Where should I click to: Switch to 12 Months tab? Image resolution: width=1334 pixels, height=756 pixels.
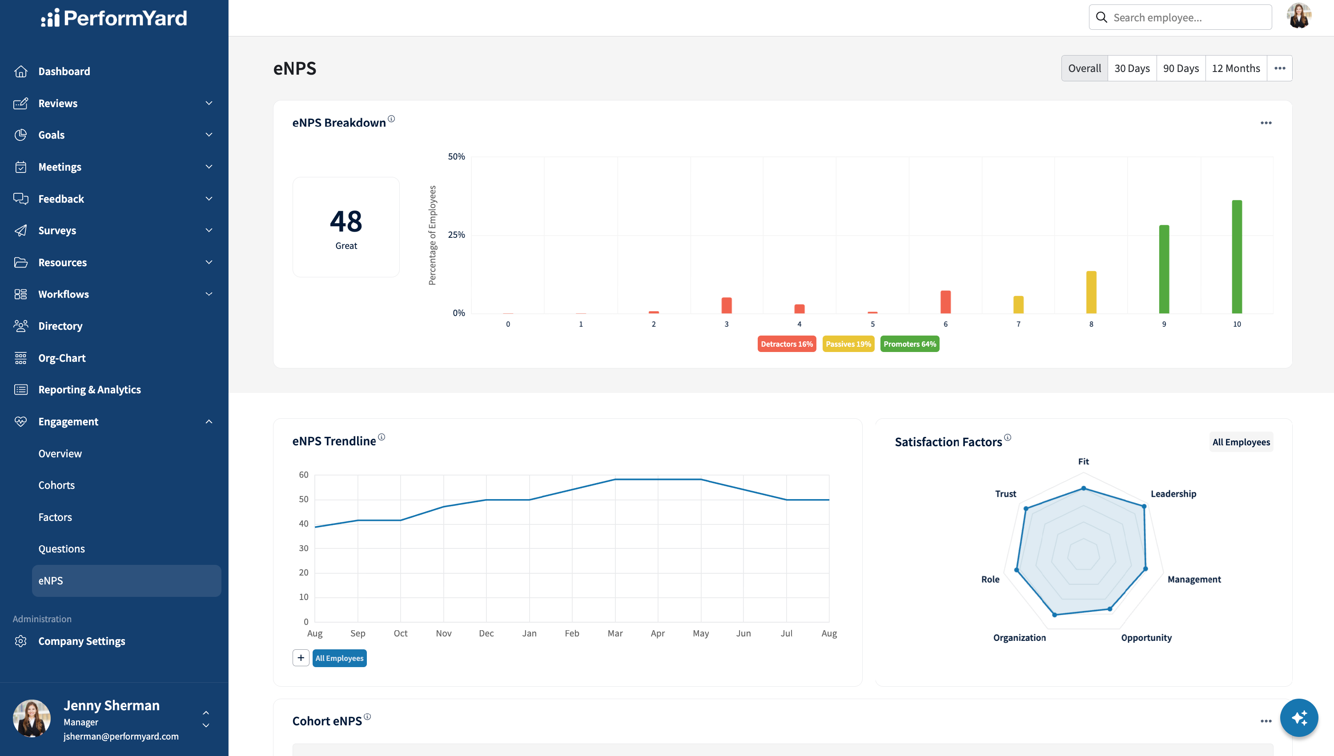[x=1236, y=68]
